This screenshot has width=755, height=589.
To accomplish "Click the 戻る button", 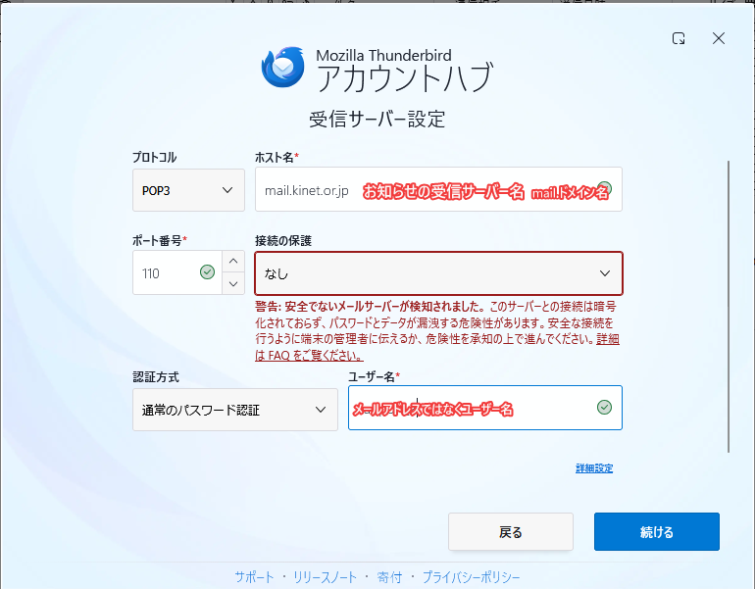I will tap(511, 532).
